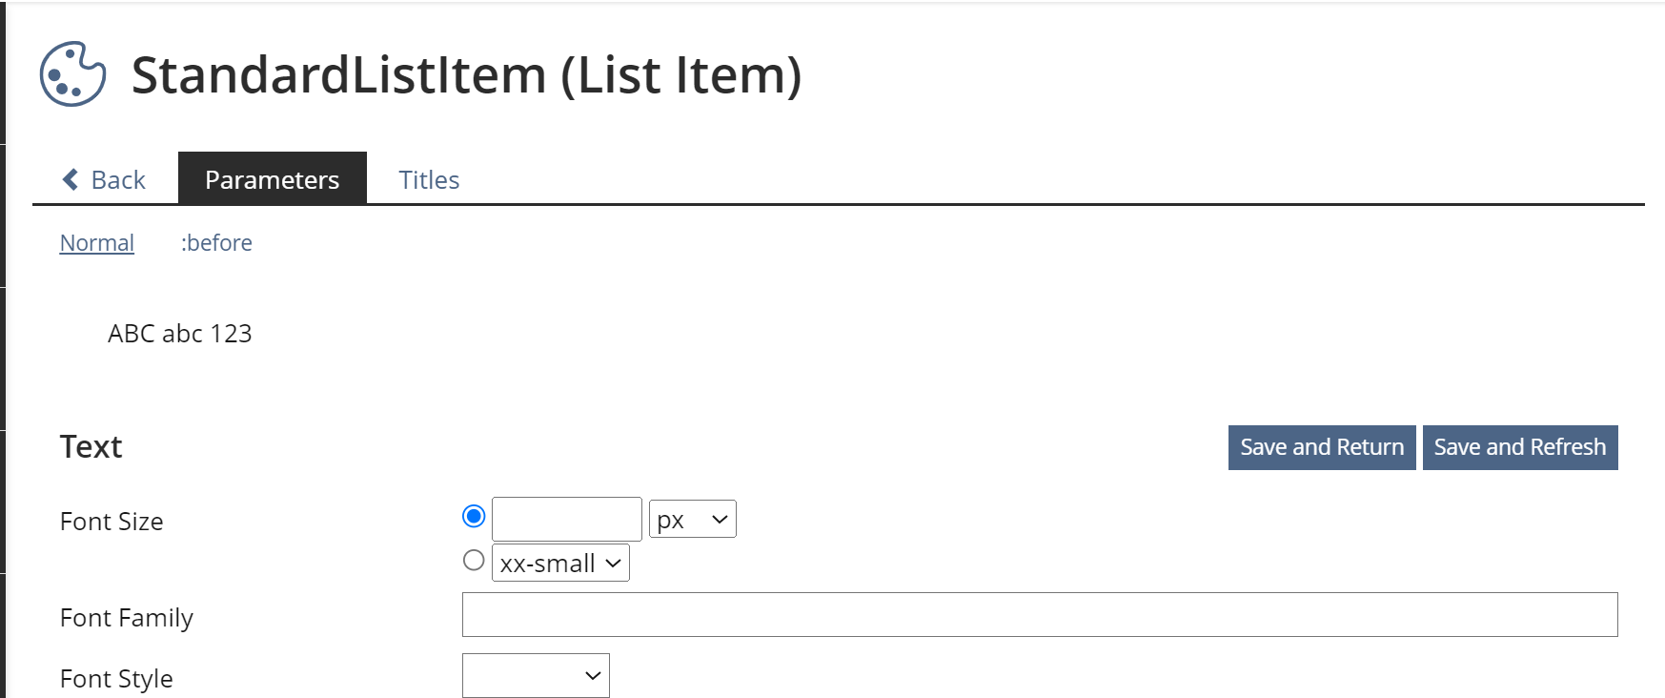
Task: Open the px unit dropdown
Action: (x=692, y=520)
